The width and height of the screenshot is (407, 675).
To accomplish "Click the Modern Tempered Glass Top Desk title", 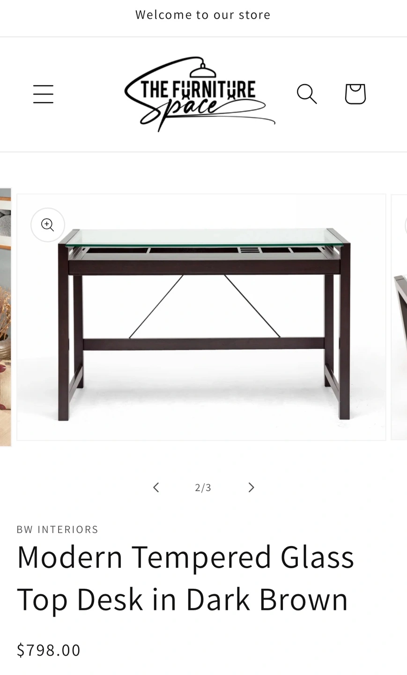I will [185, 577].
